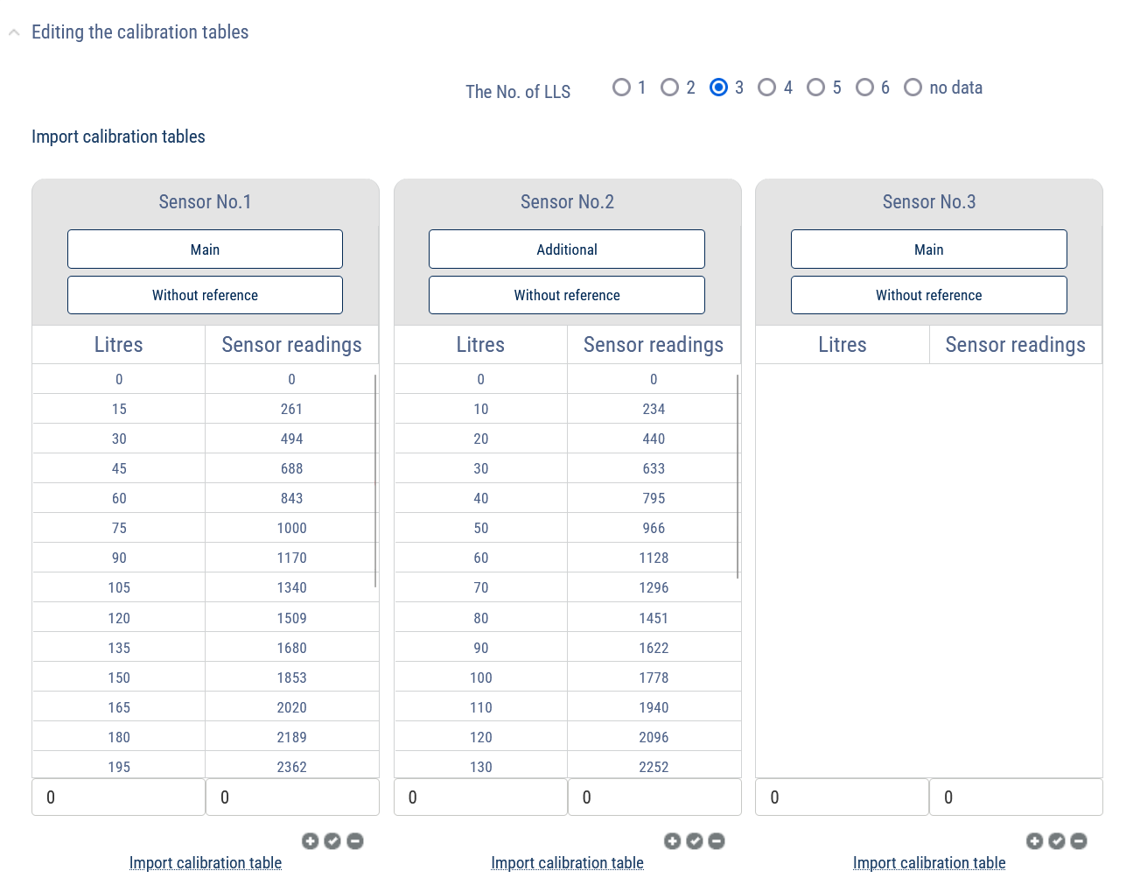Click Sensor No.3 Litres column header
Viewport: 1133px width, 885px height.
tap(843, 345)
